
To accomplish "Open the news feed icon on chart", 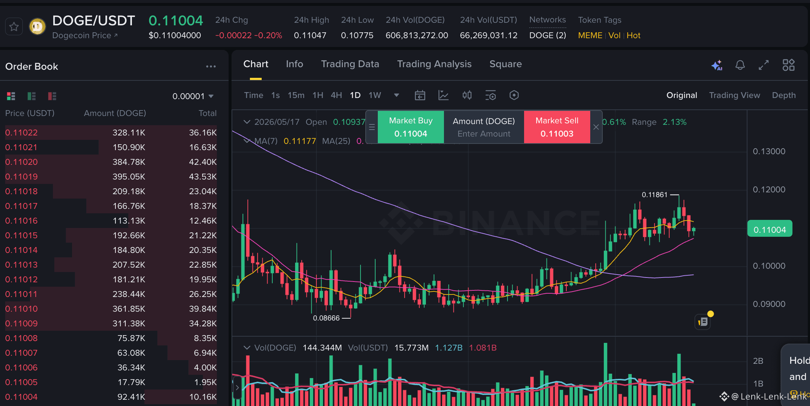I will (x=703, y=322).
